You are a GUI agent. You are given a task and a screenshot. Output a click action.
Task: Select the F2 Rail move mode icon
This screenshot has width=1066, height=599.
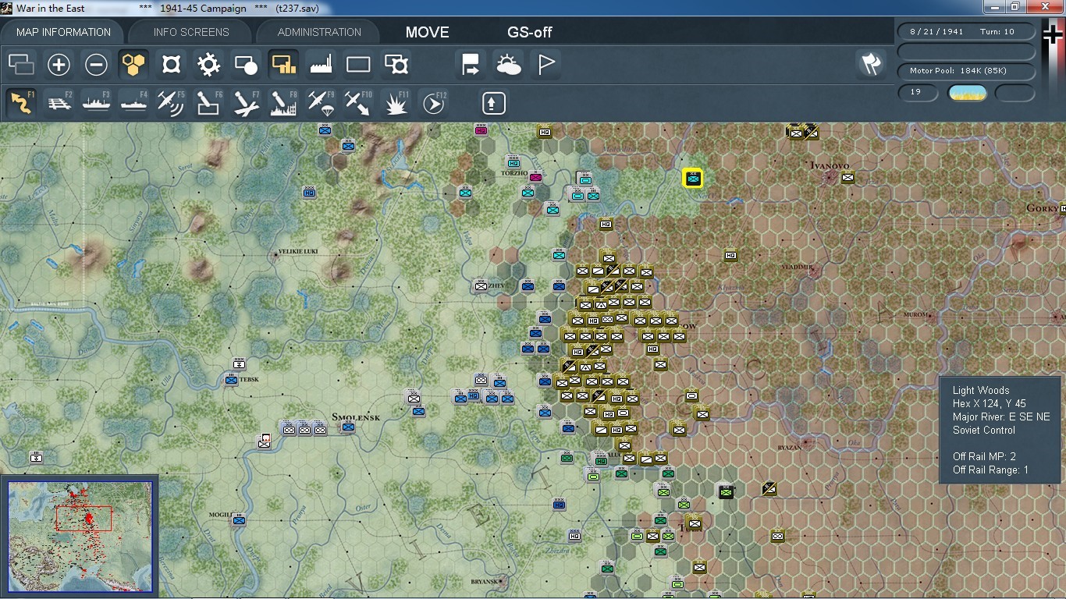tap(59, 103)
